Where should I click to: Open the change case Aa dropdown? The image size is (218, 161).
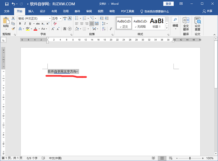click(44, 29)
